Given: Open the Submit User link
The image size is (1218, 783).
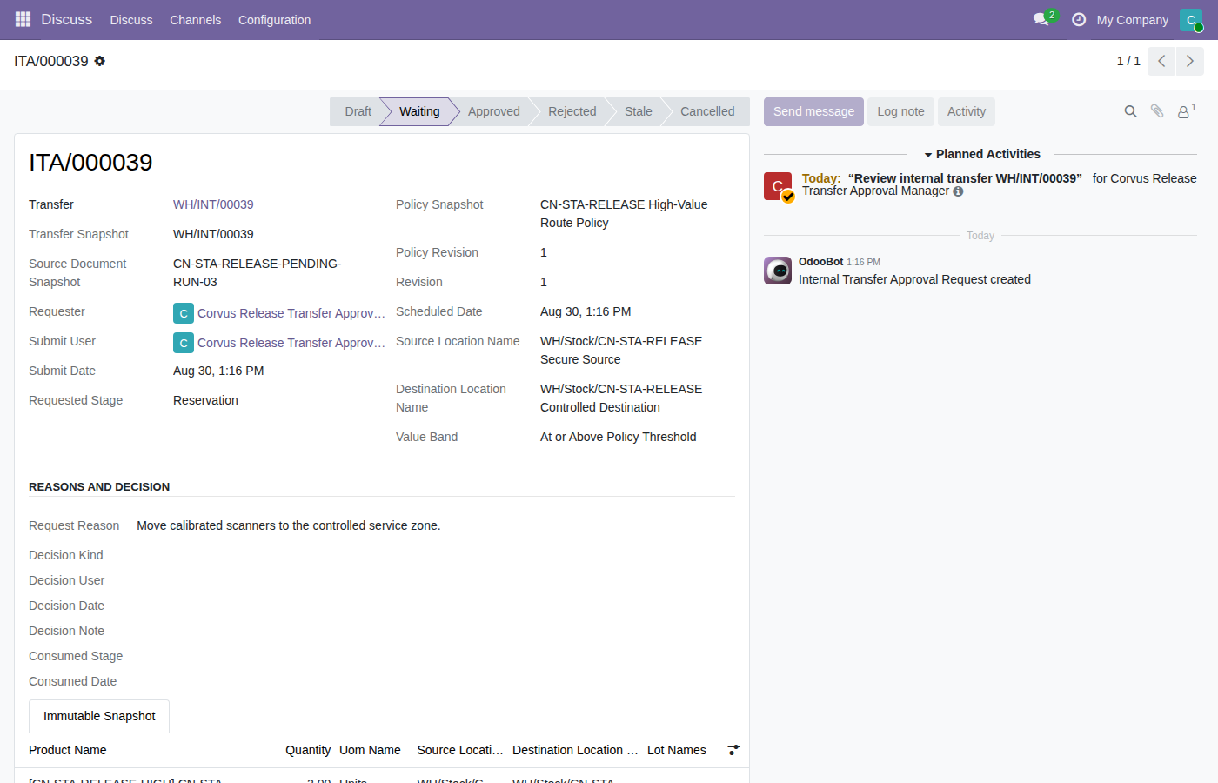Looking at the screenshot, I should click(x=291, y=343).
